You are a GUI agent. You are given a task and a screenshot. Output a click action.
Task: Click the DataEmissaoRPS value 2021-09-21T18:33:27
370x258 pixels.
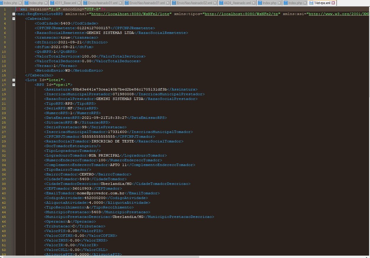[x=104, y=118]
